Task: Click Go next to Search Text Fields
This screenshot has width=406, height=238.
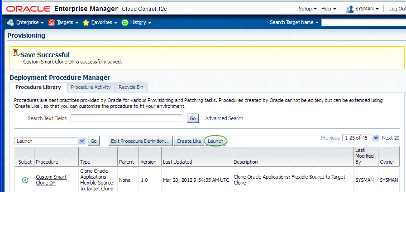Action: tap(193, 118)
